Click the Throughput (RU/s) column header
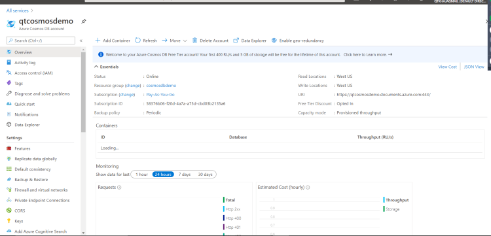Image resolution: width=491 pixels, height=236 pixels. pos(375,137)
